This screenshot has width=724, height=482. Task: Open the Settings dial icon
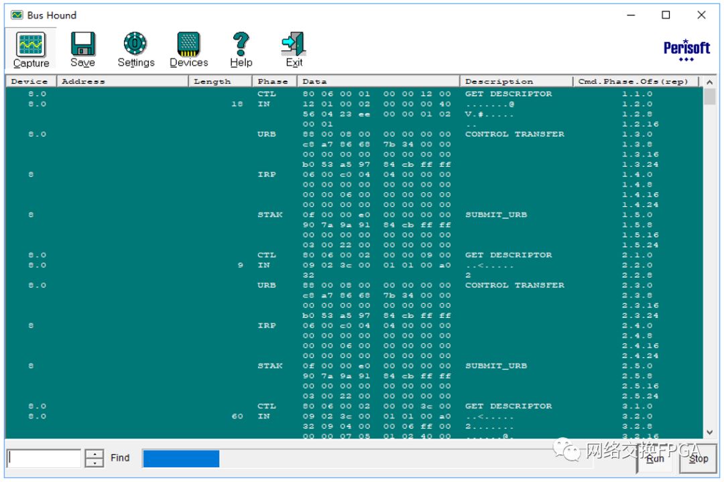[135, 44]
